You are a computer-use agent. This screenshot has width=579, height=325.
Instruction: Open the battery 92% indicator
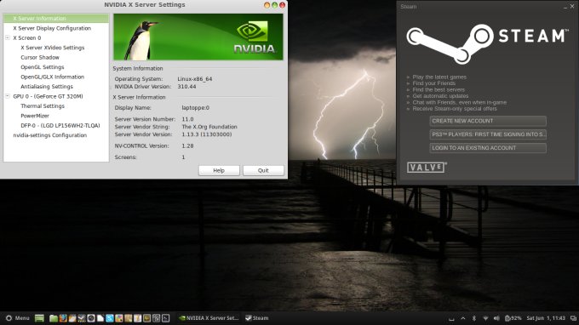pyautogui.click(x=513, y=318)
